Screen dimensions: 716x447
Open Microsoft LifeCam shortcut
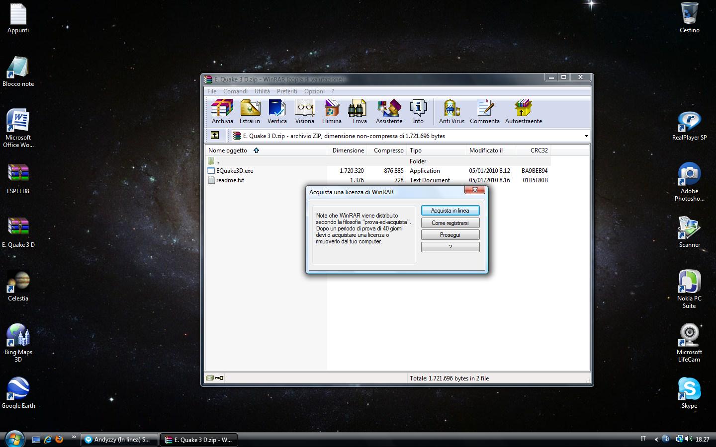tap(690, 343)
